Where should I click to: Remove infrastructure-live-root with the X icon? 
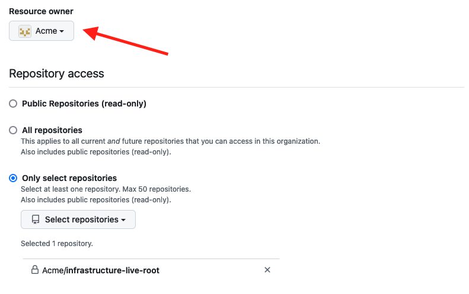267,270
